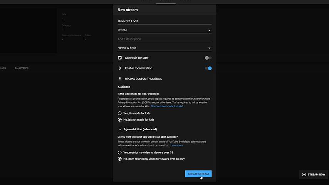Screen dimensions: 329x185
Task: Click the Stream Now arrow icon
Action: [304, 175]
